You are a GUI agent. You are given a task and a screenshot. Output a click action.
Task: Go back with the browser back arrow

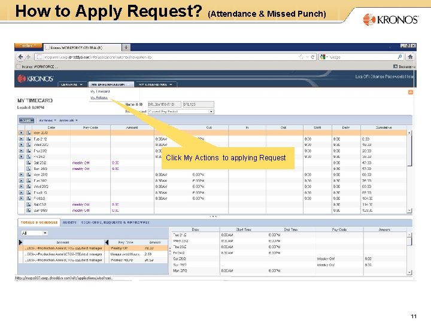click(20, 57)
